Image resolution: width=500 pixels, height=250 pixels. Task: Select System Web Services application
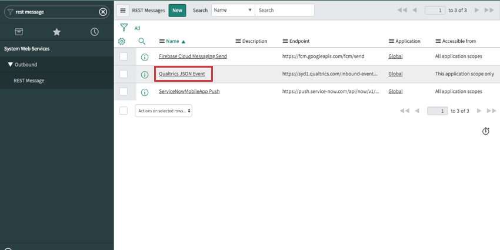(x=27, y=49)
